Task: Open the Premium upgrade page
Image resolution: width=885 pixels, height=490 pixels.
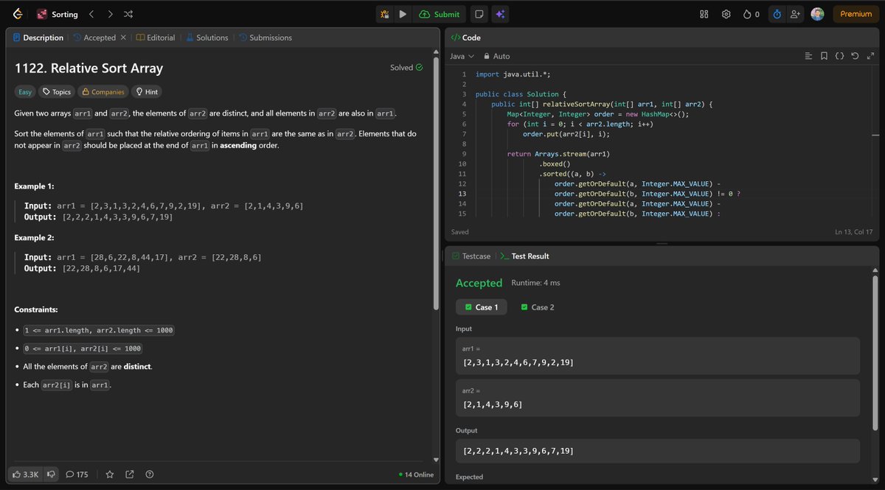Action: (854, 13)
